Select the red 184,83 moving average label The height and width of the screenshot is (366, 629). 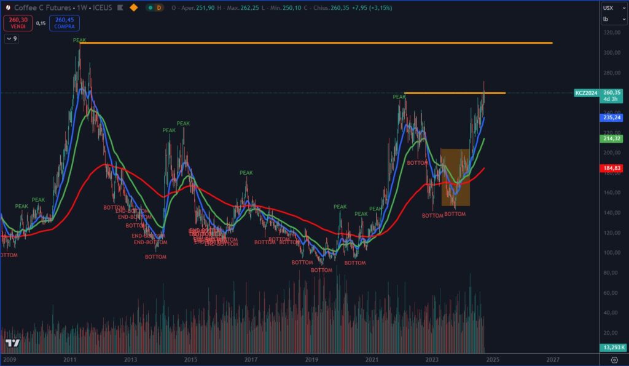point(613,168)
